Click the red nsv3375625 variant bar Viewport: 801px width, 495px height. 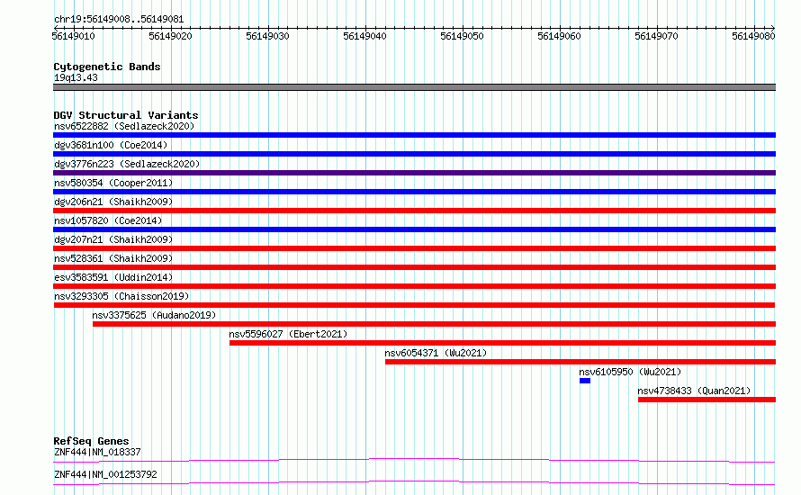coord(434,324)
